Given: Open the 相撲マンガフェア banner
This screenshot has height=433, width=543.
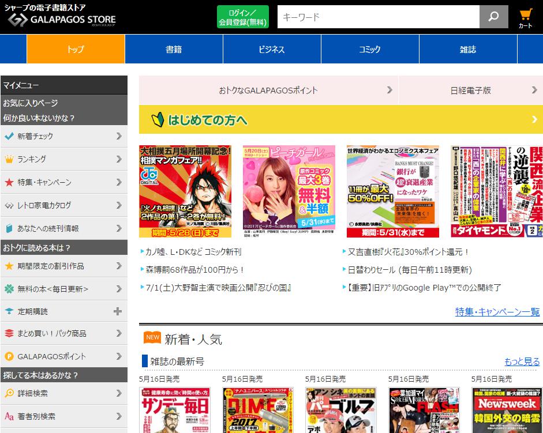Looking at the screenshot, I should pos(185,191).
